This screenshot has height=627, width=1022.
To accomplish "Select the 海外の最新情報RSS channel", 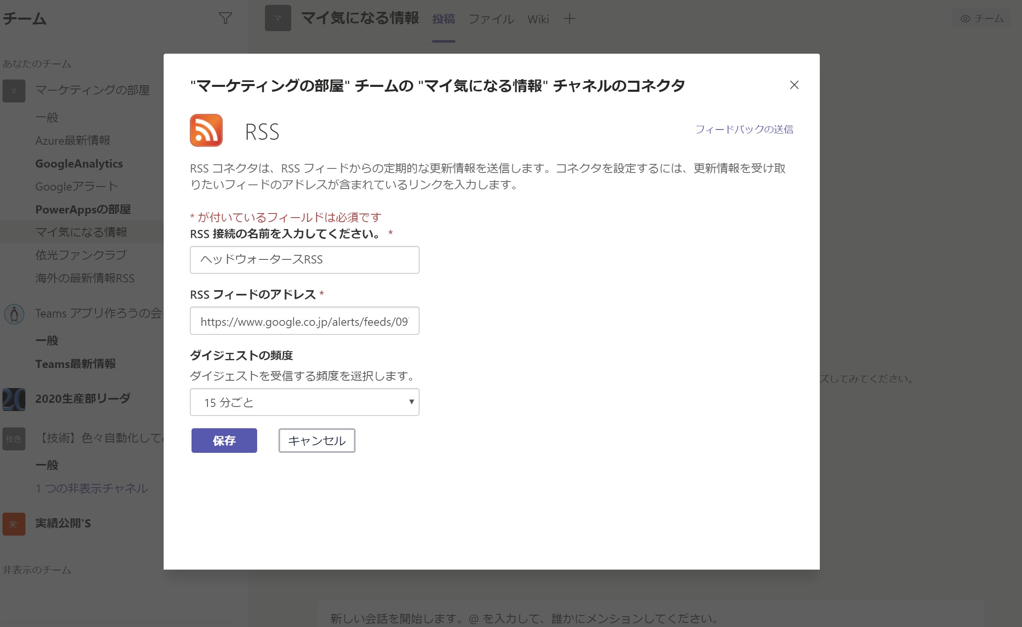I will (x=84, y=278).
